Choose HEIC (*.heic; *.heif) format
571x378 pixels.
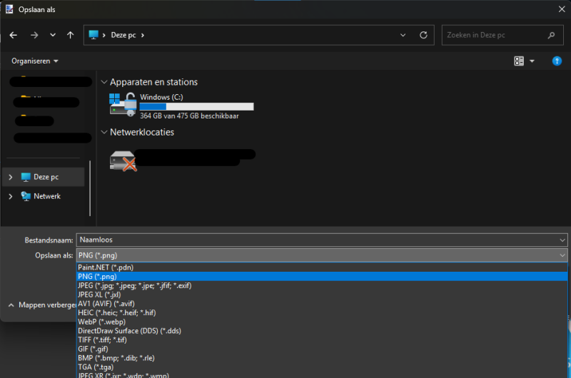[322, 313]
